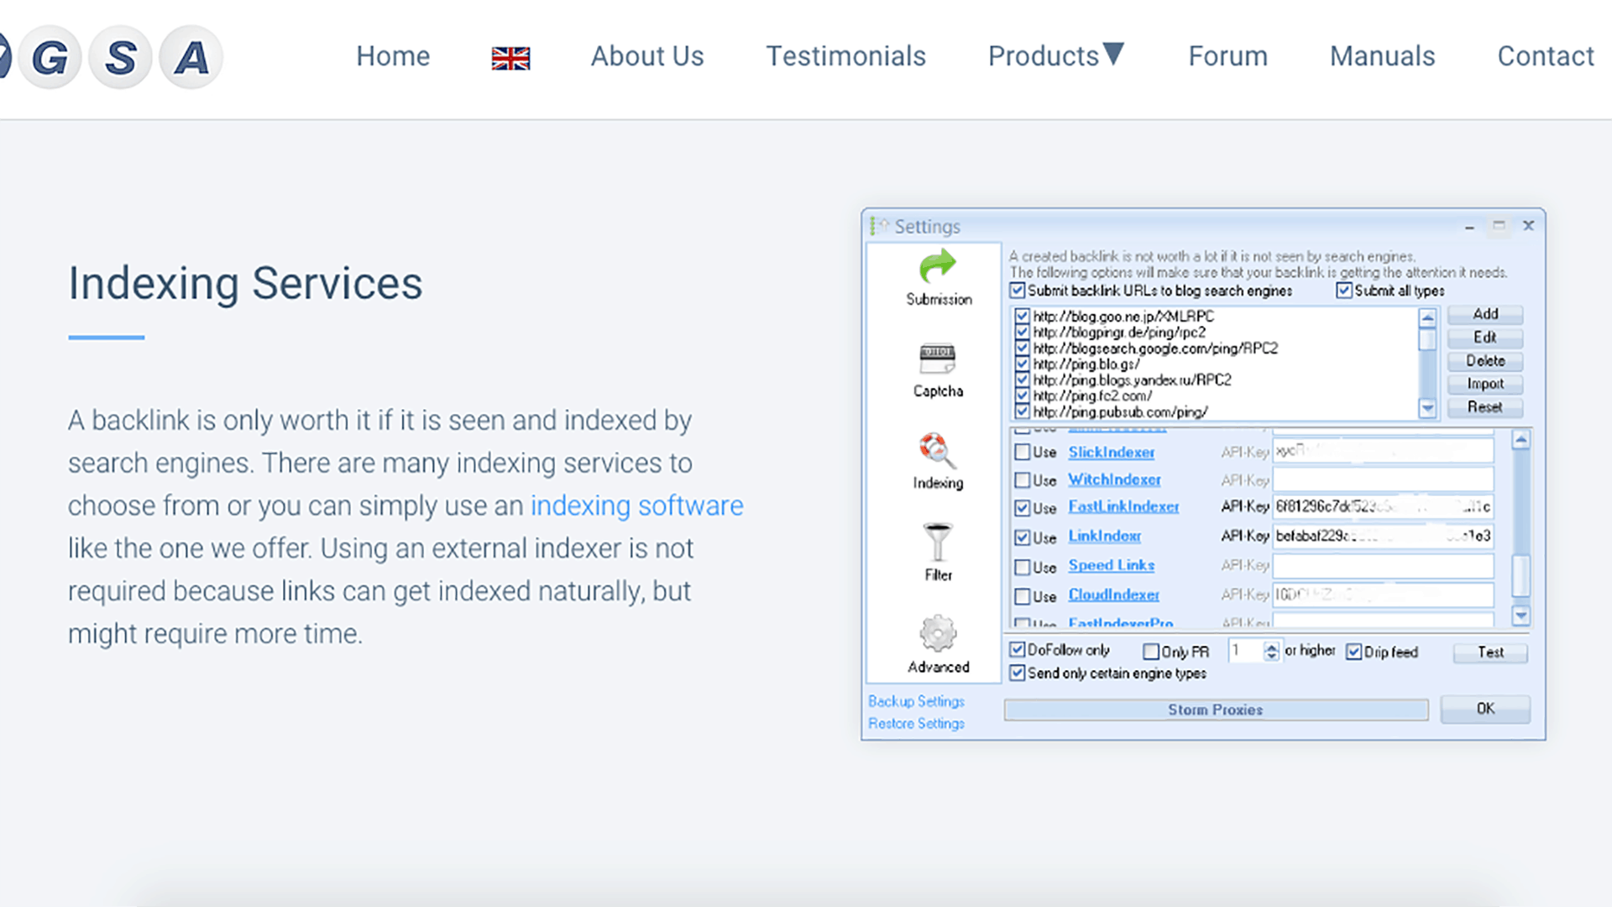
Task: Minimize the Settings dialog
Action: 1469,227
